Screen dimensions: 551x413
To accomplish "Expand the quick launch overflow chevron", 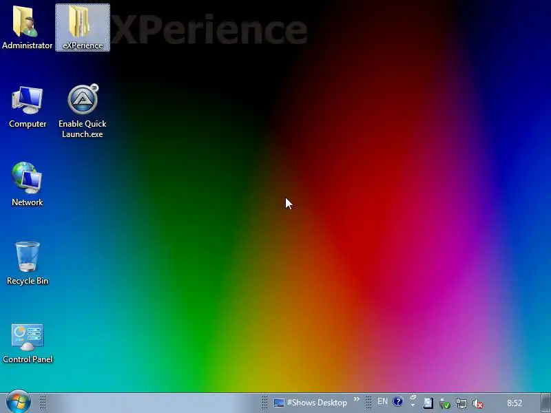I will 357,399.
